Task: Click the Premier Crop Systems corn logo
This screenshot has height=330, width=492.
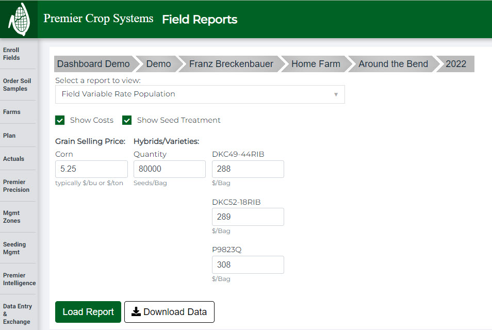Action: coord(19,19)
